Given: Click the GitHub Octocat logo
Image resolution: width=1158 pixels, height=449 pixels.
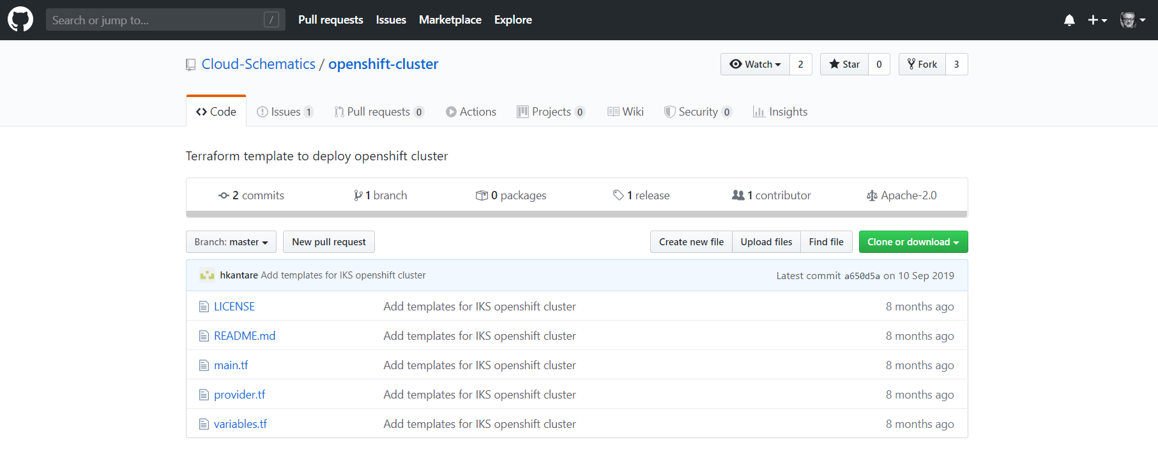Looking at the screenshot, I should click(x=20, y=20).
